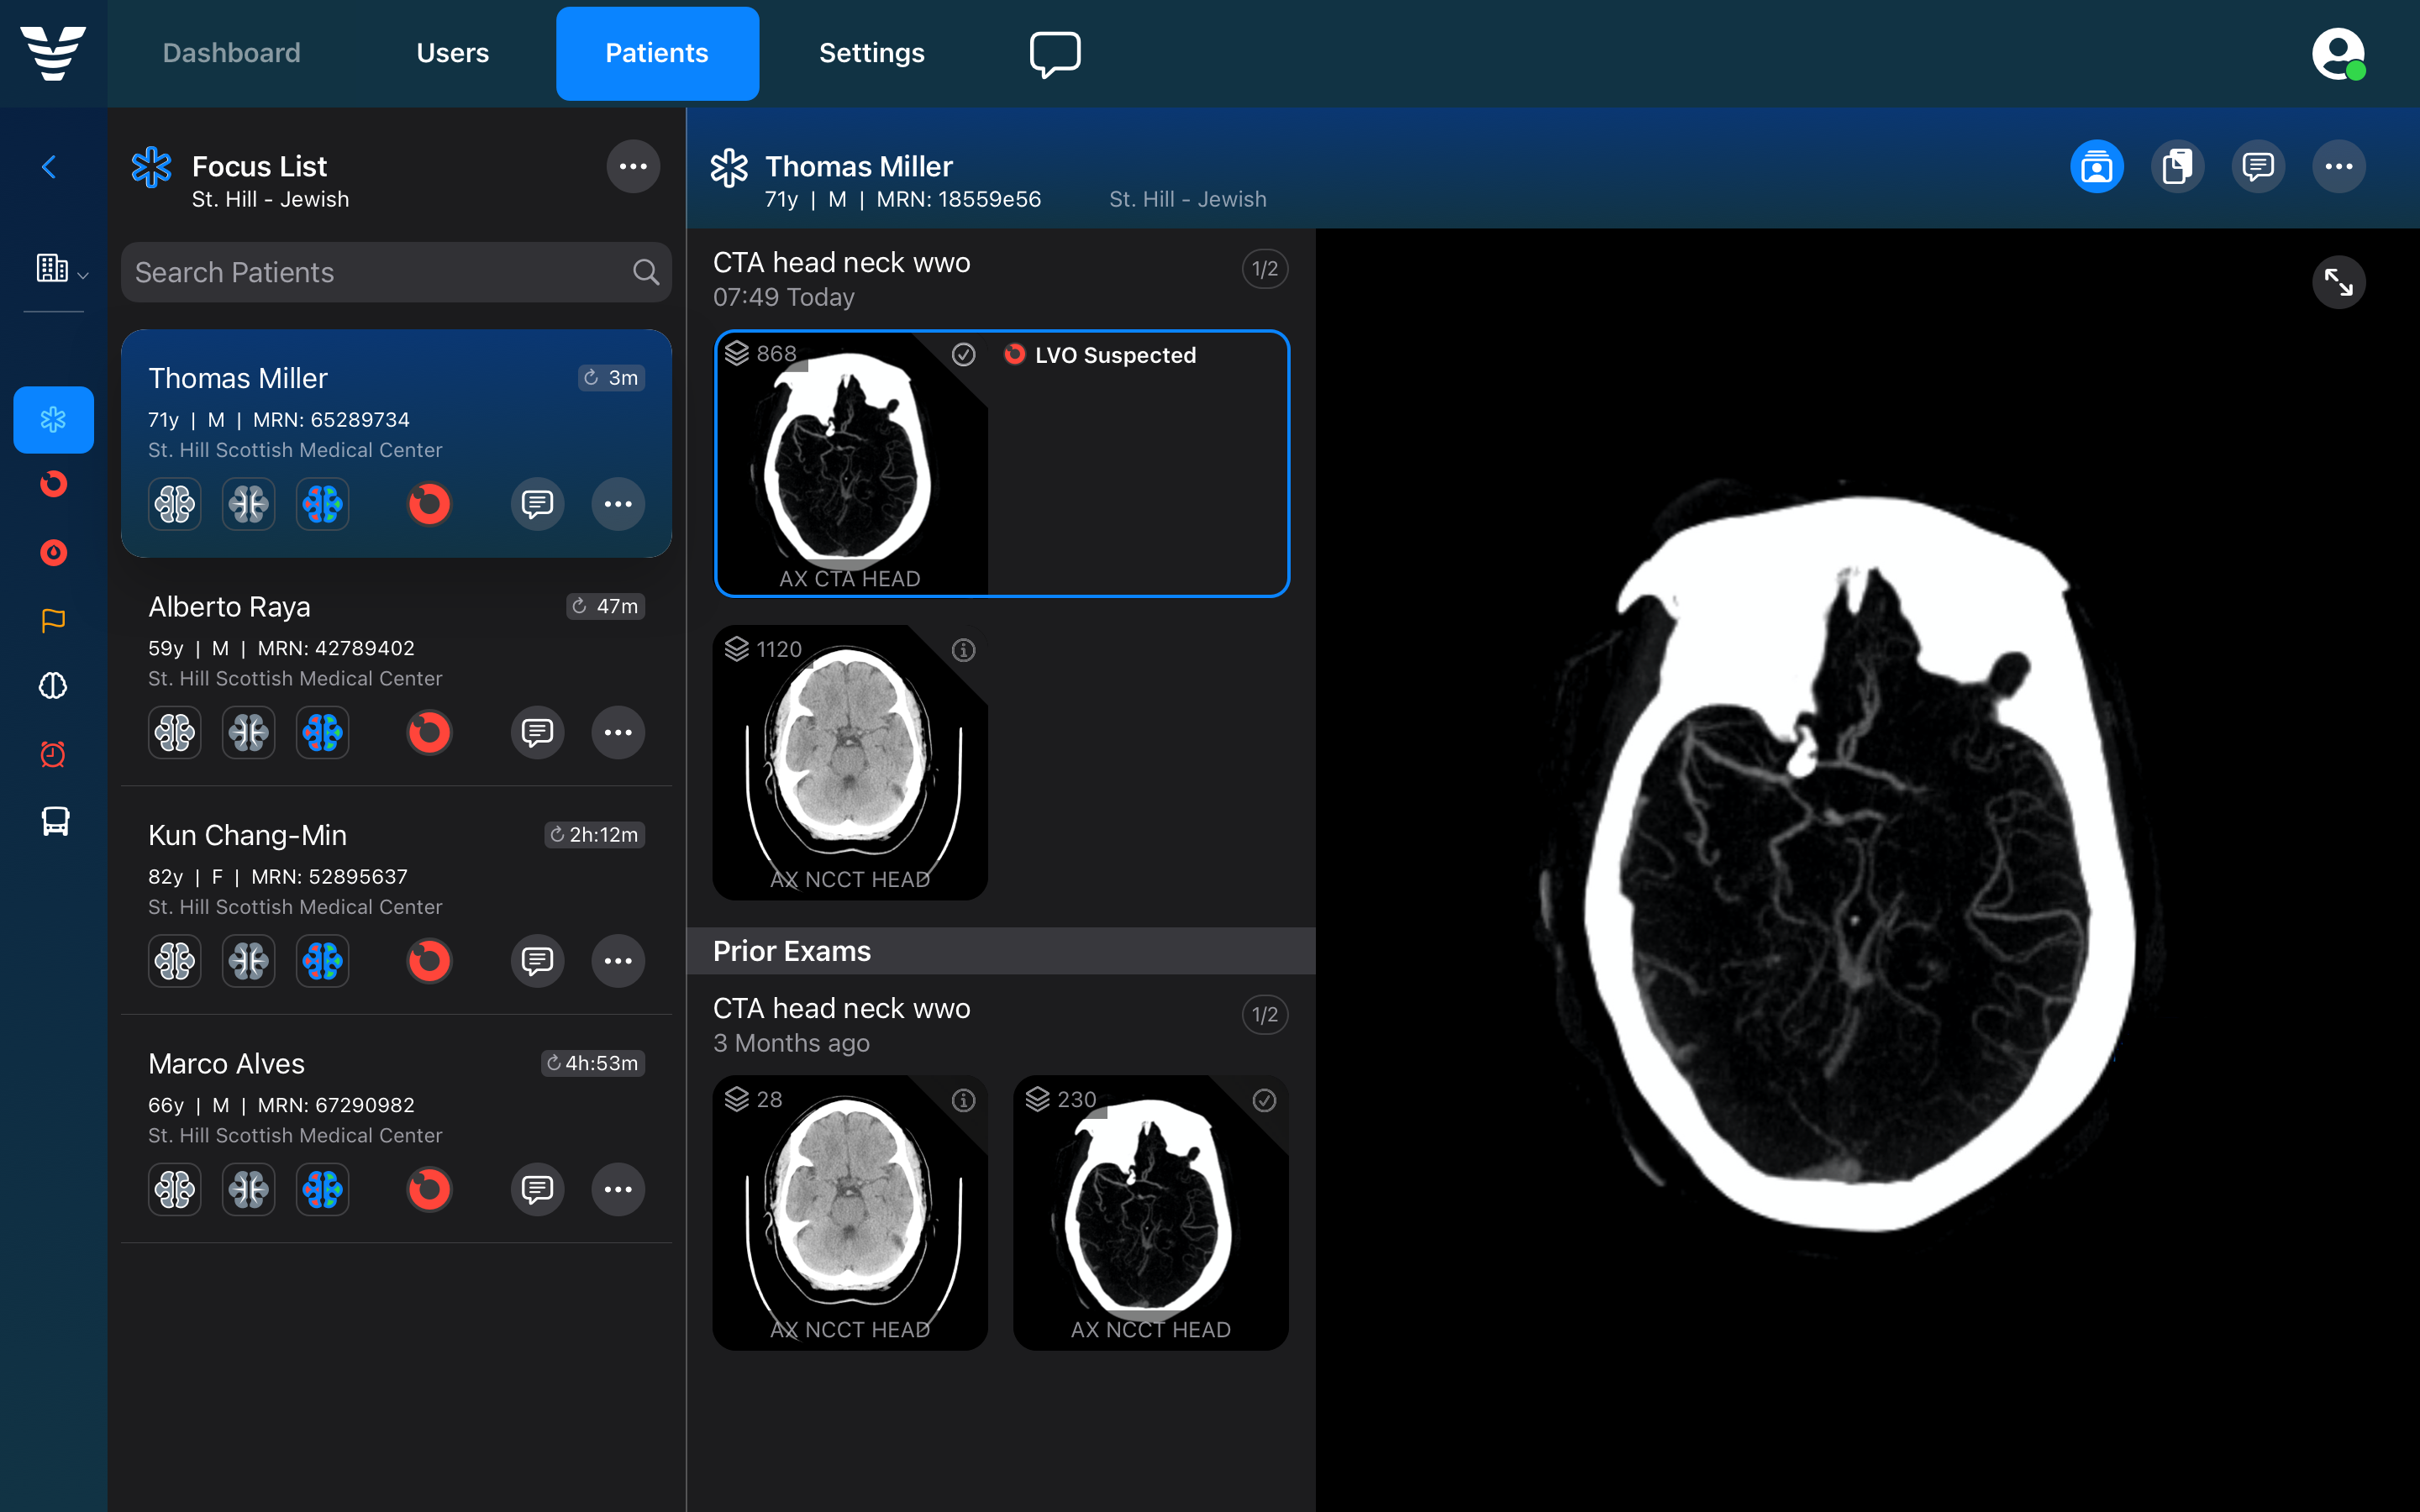Select the flag icon in the left sidebar
This screenshot has width=2420, height=1512.
coord(53,620)
